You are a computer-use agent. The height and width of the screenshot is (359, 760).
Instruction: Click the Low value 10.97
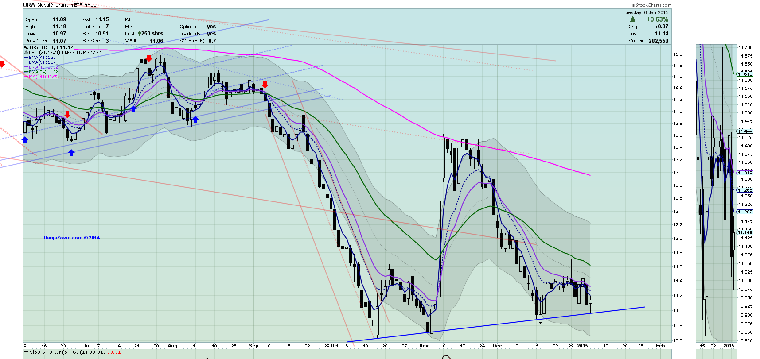pyautogui.click(x=59, y=34)
